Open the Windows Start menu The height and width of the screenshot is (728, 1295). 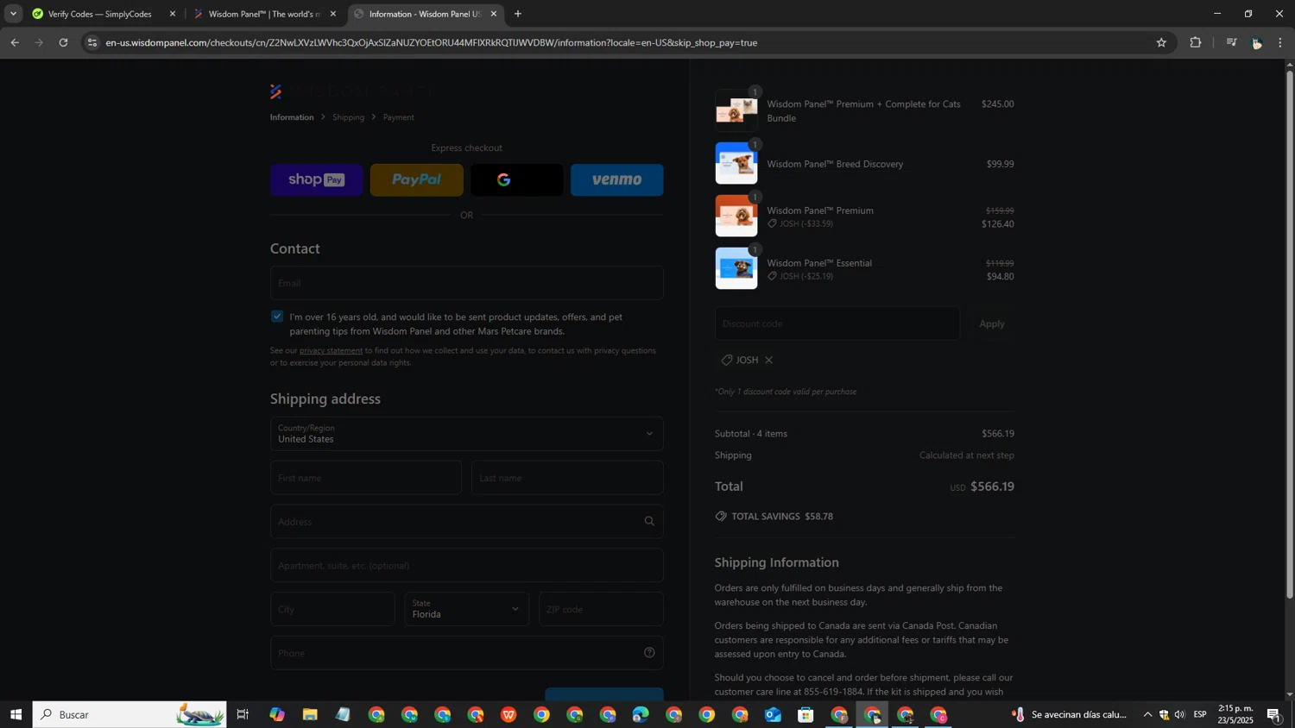tap(16, 714)
